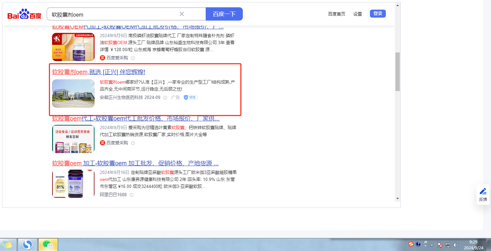
Task: Click the 登录 login button
Action: click(x=378, y=14)
